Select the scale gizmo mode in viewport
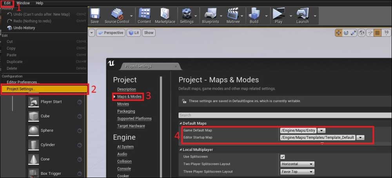Image resolution: width=392 pixels, height=178 pixels. (x=353, y=33)
